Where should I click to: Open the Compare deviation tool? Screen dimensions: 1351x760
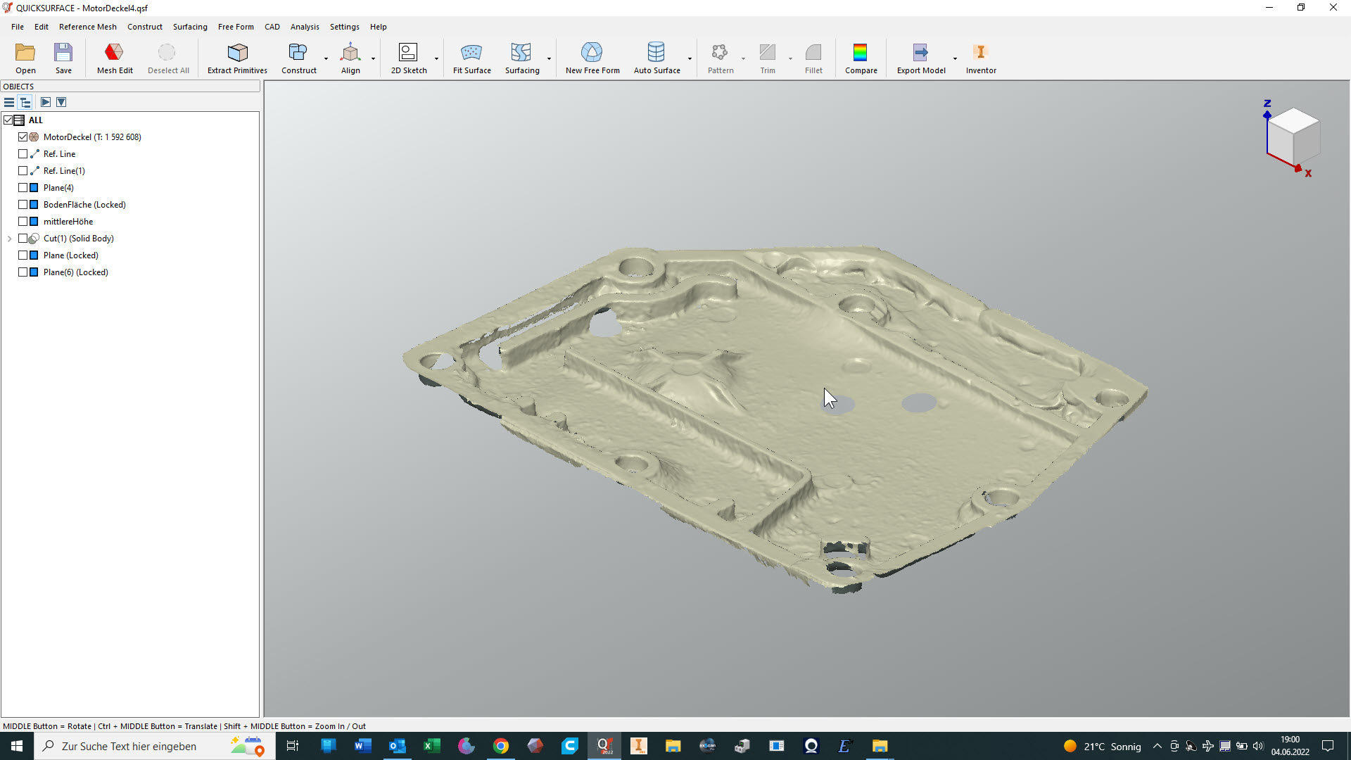click(x=860, y=58)
